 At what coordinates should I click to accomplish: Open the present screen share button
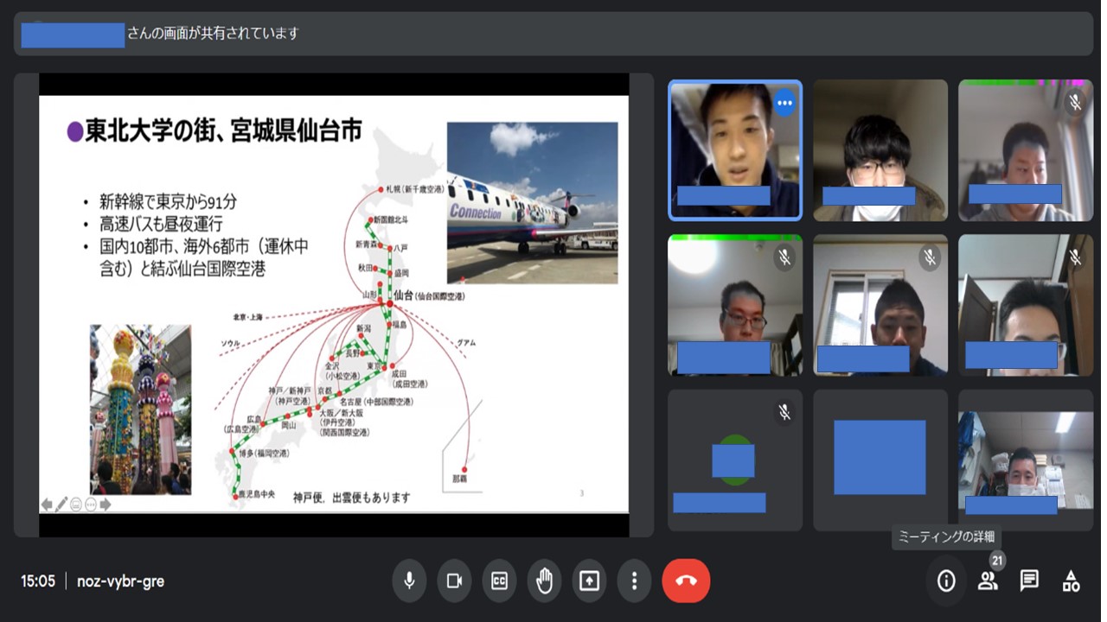(589, 581)
